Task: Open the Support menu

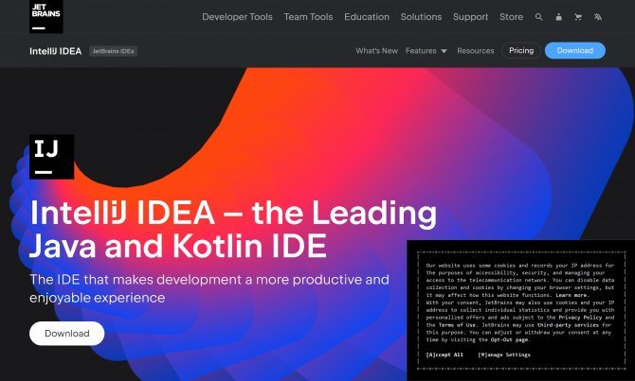Action: tap(471, 17)
